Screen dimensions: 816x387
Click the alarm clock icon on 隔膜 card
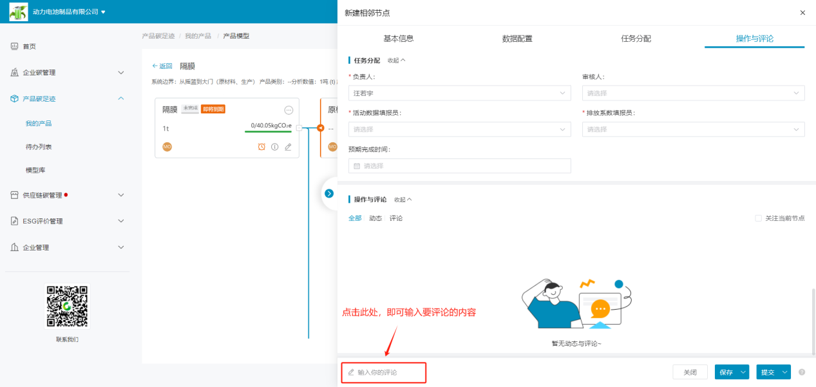pyautogui.click(x=261, y=147)
